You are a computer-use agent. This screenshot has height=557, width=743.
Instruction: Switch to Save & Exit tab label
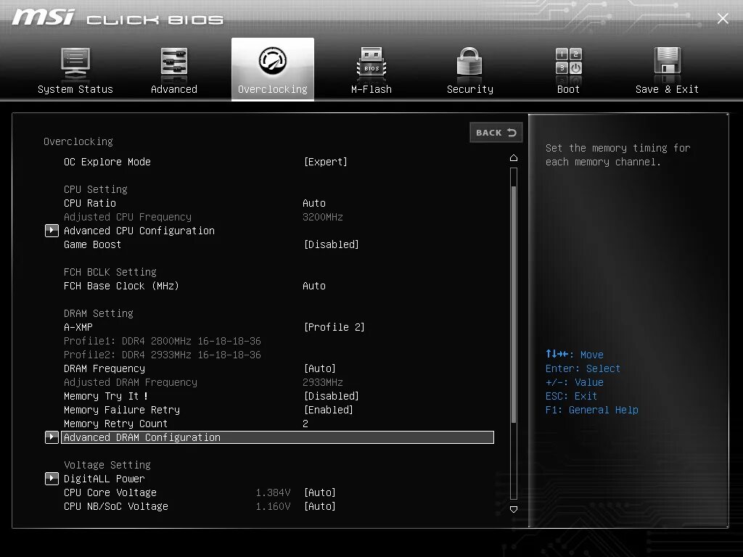tap(668, 89)
